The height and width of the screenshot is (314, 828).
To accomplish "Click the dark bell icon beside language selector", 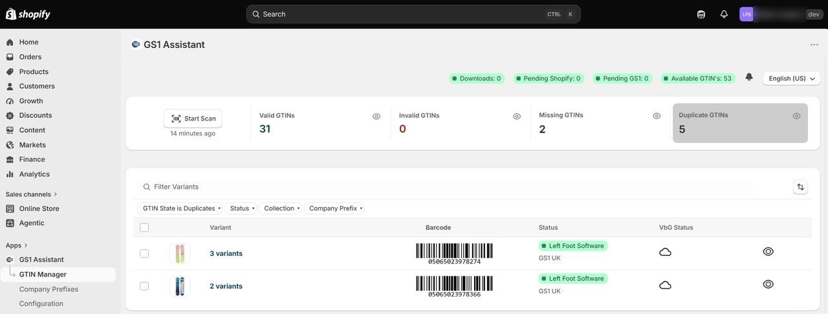I will (x=749, y=77).
